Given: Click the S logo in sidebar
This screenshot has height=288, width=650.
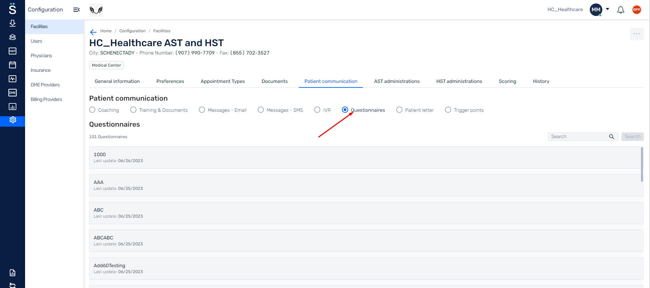Looking at the screenshot, I should click(x=13, y=9).
